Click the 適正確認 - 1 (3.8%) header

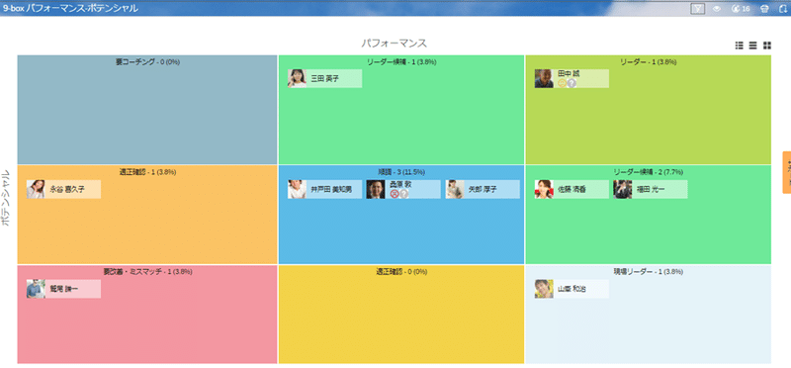(x=147, y=171)
